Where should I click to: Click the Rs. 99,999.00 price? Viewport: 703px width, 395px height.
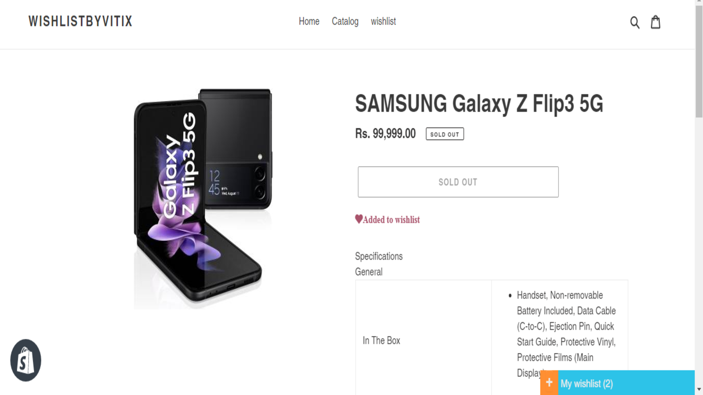pyautogui.click(x=385, y=133)
